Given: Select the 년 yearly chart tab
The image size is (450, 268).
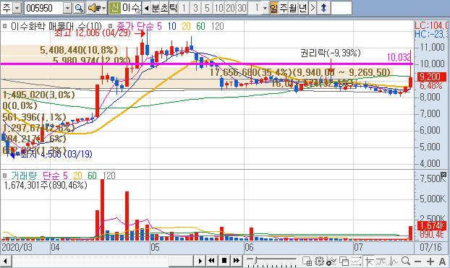Looking at the screenshot, I should point(303,8).
